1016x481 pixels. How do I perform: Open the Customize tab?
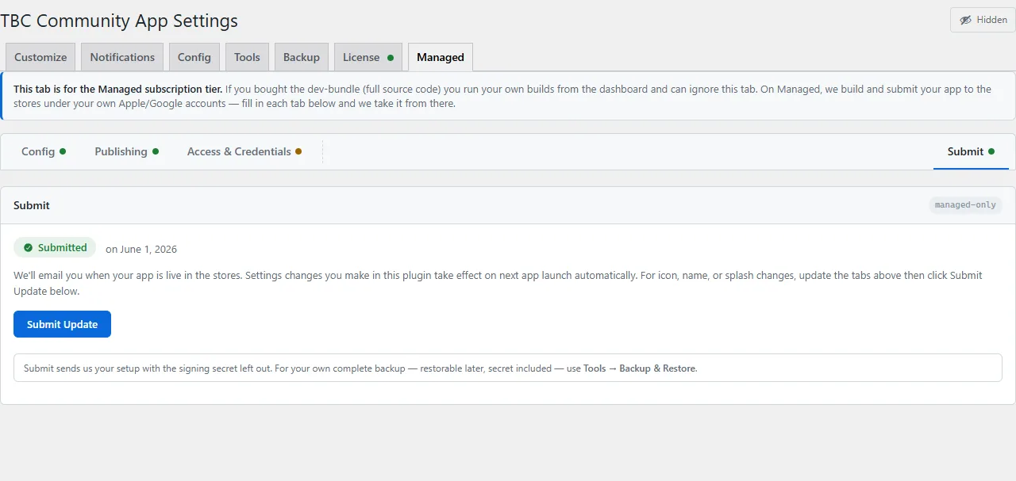pos(40,57)
